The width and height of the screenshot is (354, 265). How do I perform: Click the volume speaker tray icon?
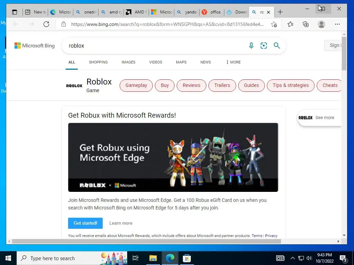click(309, 258)
